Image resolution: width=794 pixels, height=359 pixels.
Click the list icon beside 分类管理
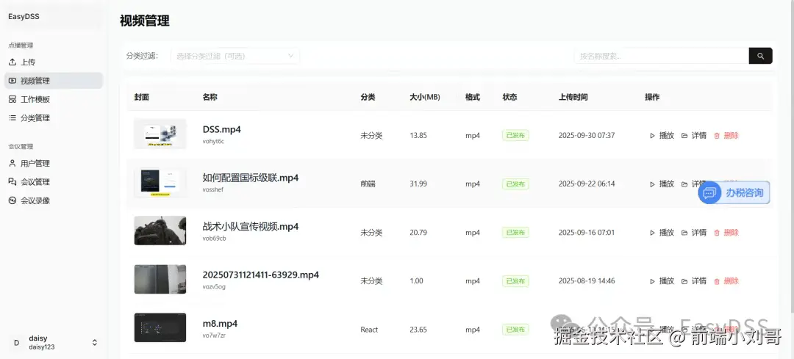(12, 117)
